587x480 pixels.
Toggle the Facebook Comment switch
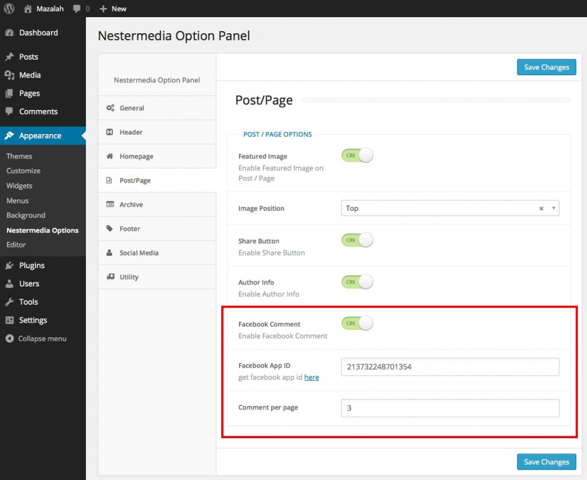pyautogui.click(x=357, y=323)
